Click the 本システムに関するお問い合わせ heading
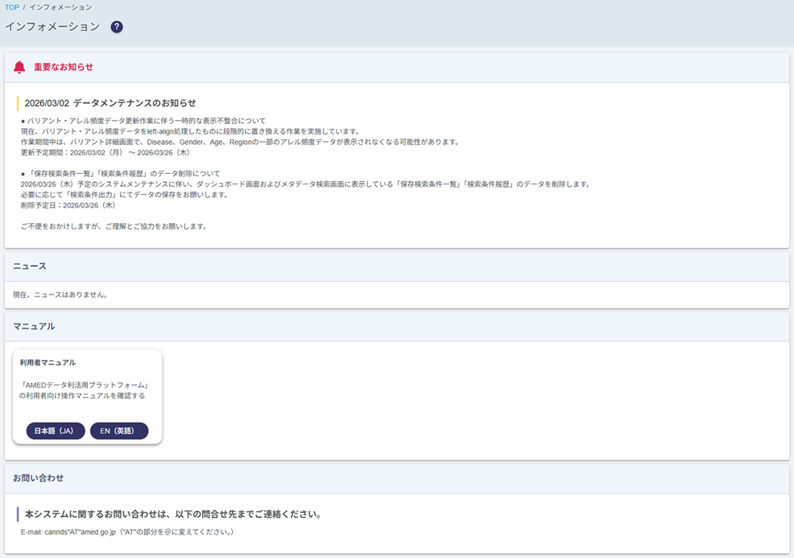 click(173, 514)
